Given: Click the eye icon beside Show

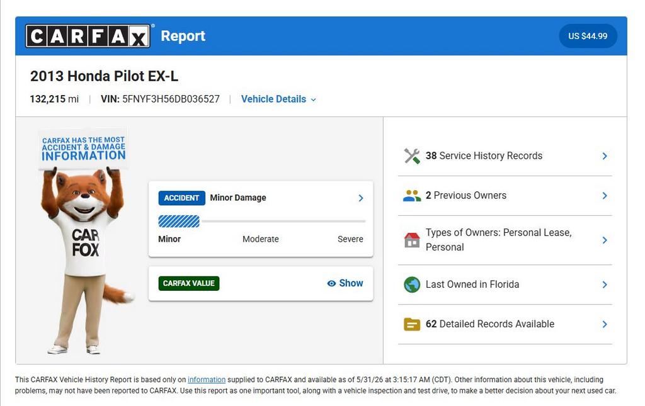Looking at the screenshot, I should (x=331, y=283).
